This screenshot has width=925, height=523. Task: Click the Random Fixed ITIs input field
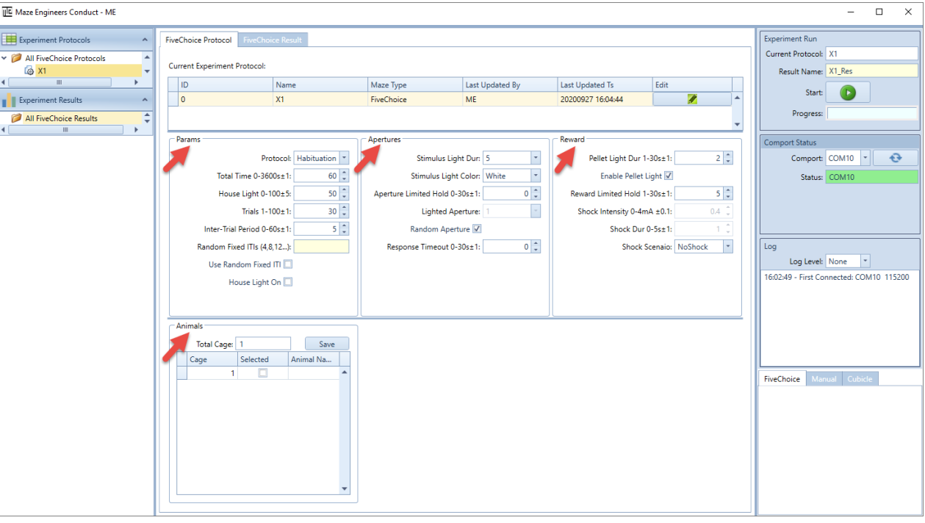tap(321, 247)
